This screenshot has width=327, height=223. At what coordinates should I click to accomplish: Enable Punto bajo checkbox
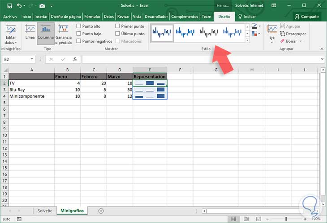(79, 33)
